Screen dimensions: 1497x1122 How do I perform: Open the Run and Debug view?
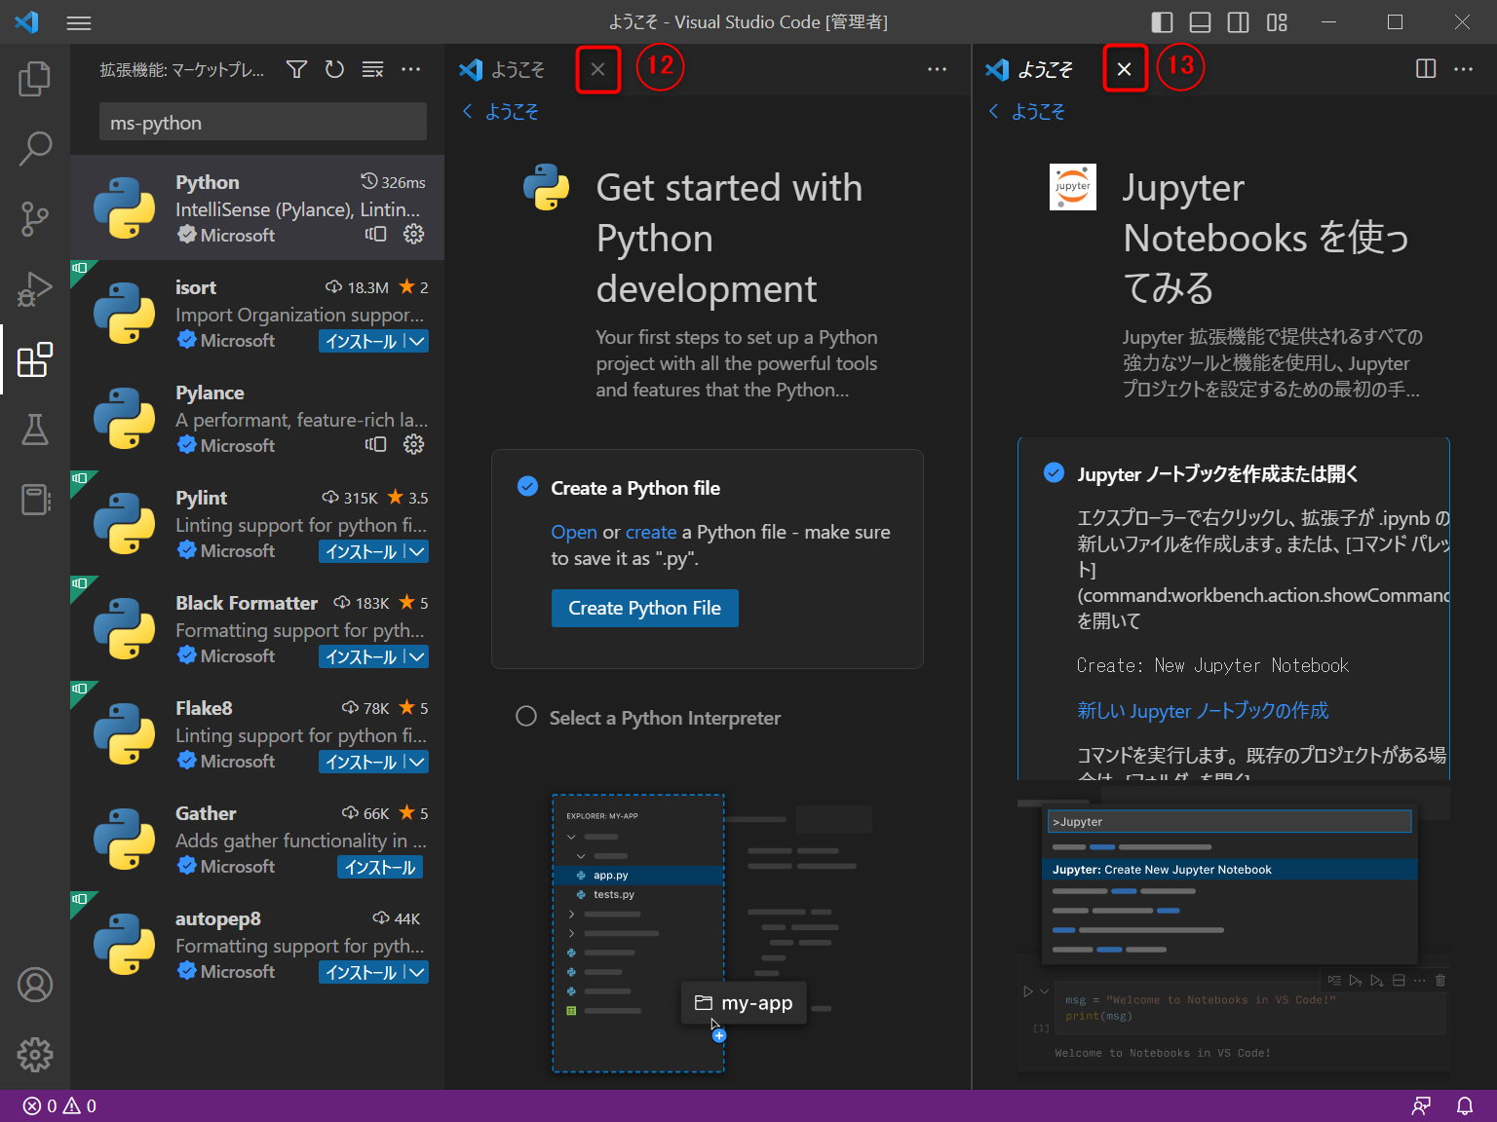pos(35,289)
